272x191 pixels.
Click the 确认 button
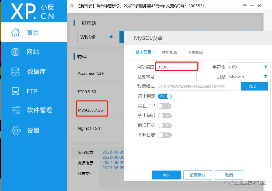tap(166, 175)
